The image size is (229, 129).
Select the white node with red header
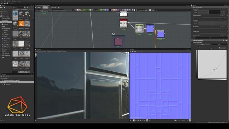click(123, 23)
